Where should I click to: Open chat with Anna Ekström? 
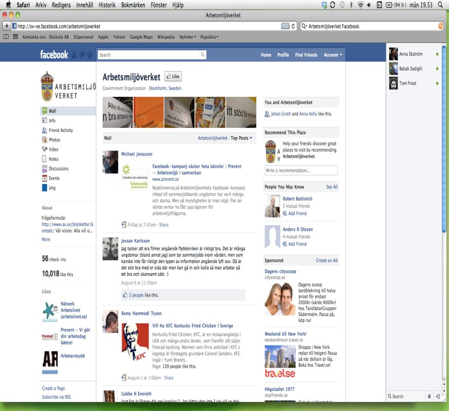tap(414, 54)
